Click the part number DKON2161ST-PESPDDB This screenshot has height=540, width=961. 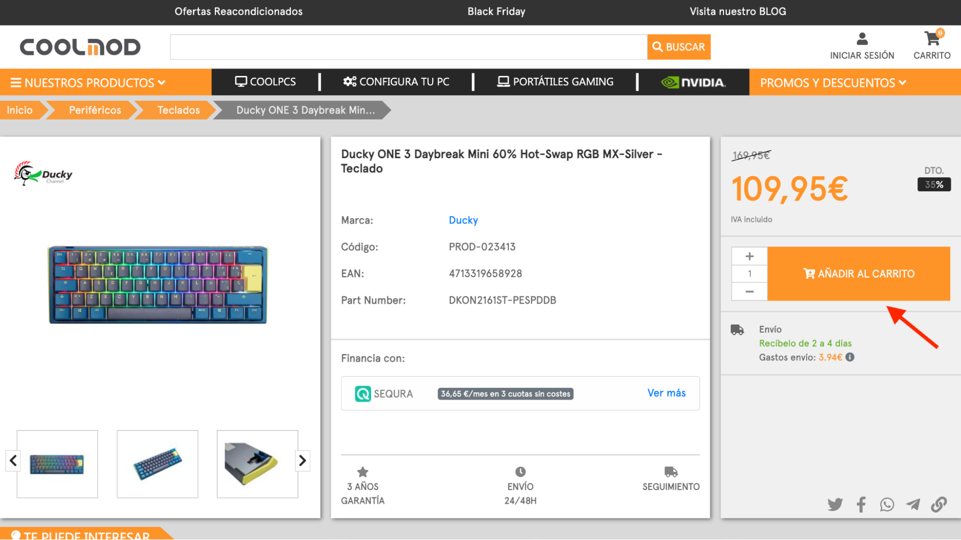(502, 300)
